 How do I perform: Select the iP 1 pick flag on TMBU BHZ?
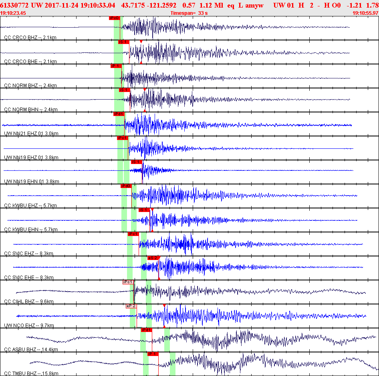[x=153, y=354]
